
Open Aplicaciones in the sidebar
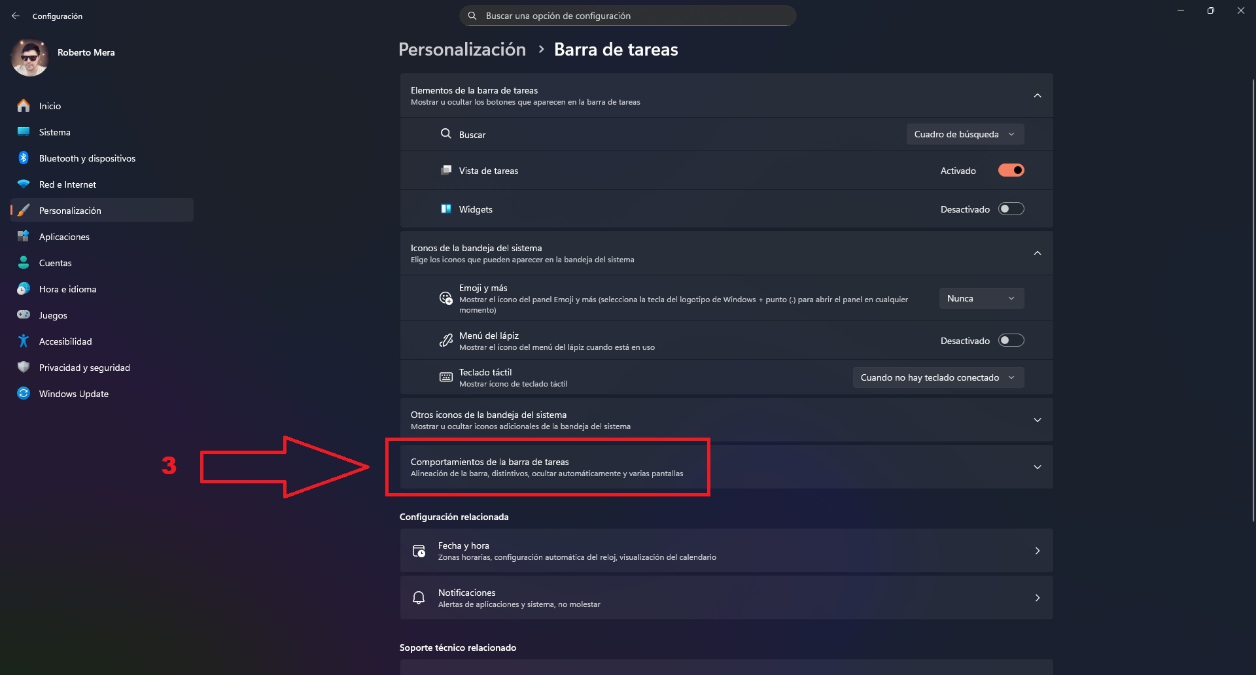coord(64,237)
